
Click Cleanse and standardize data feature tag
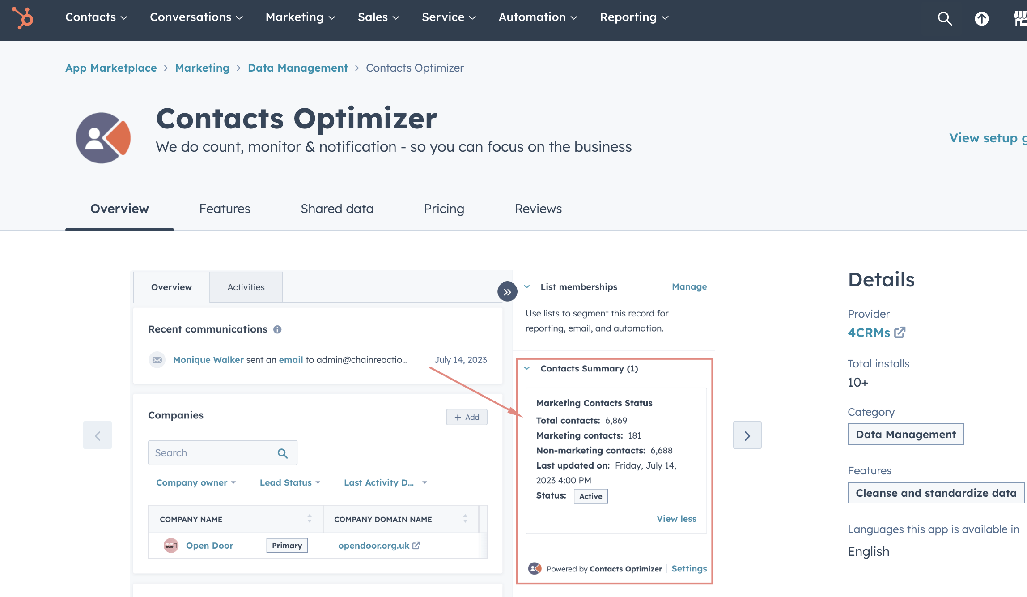(936, 493)
